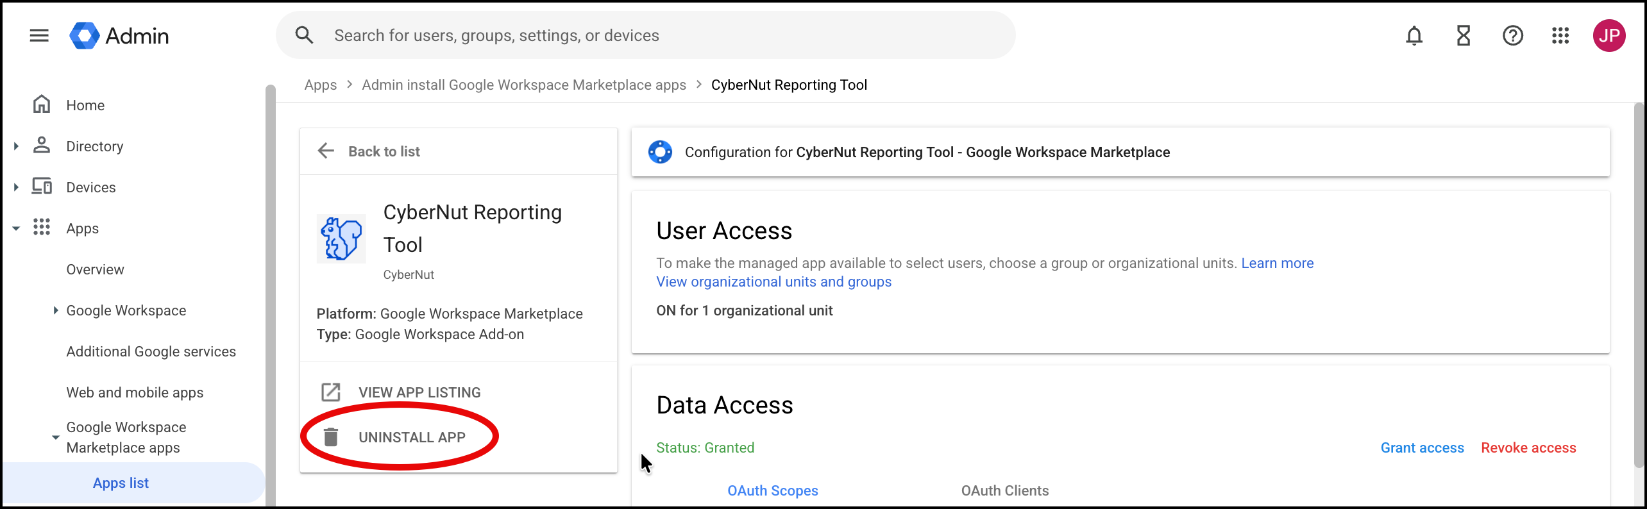The width and height of the screenshot is (1647, 509).
Task: Click Grant access
Action: click(x=1423, y=447)
